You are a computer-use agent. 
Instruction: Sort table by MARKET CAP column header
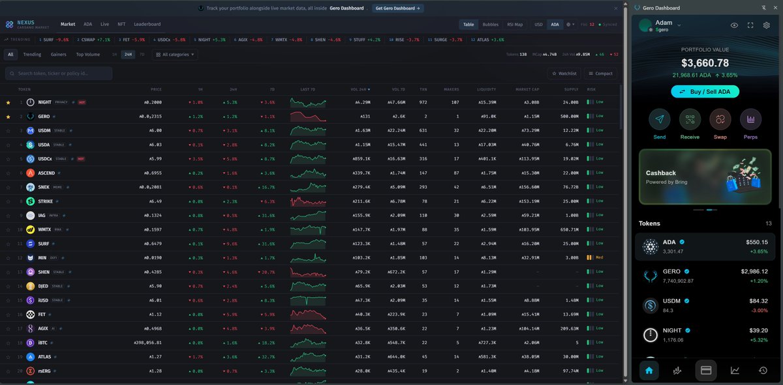[x=527, y=89]
